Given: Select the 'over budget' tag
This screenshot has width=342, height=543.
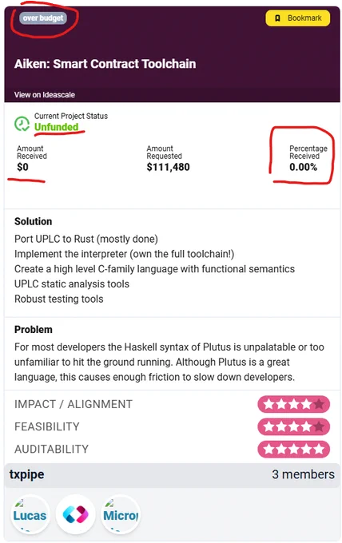Looking at the screenshot, I should pos(43,18).
